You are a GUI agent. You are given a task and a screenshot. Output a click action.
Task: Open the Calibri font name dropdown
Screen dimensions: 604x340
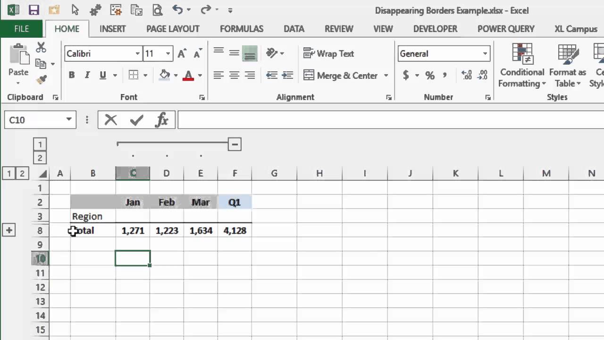click(x=138, y=54)
